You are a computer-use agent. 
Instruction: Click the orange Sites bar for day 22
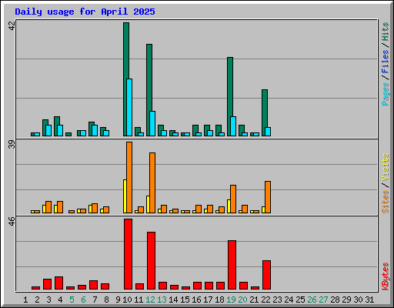click(x=268, y=197)
